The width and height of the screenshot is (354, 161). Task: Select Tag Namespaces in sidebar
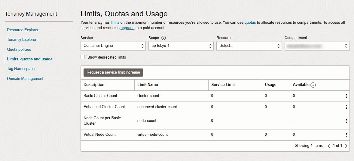[x=22, y=69]
